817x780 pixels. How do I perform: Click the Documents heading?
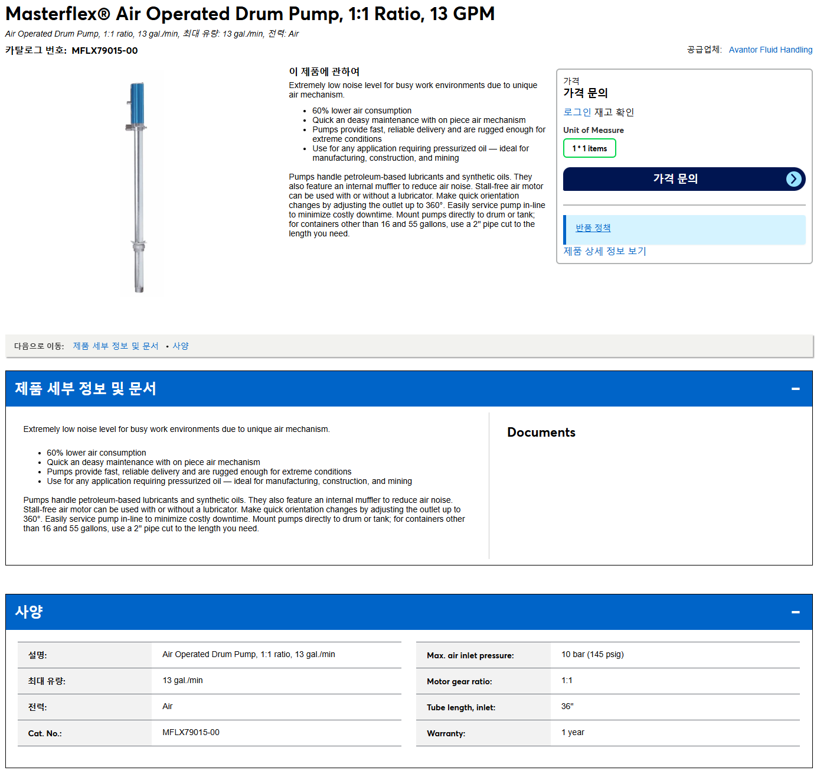(x=541, y=433)
